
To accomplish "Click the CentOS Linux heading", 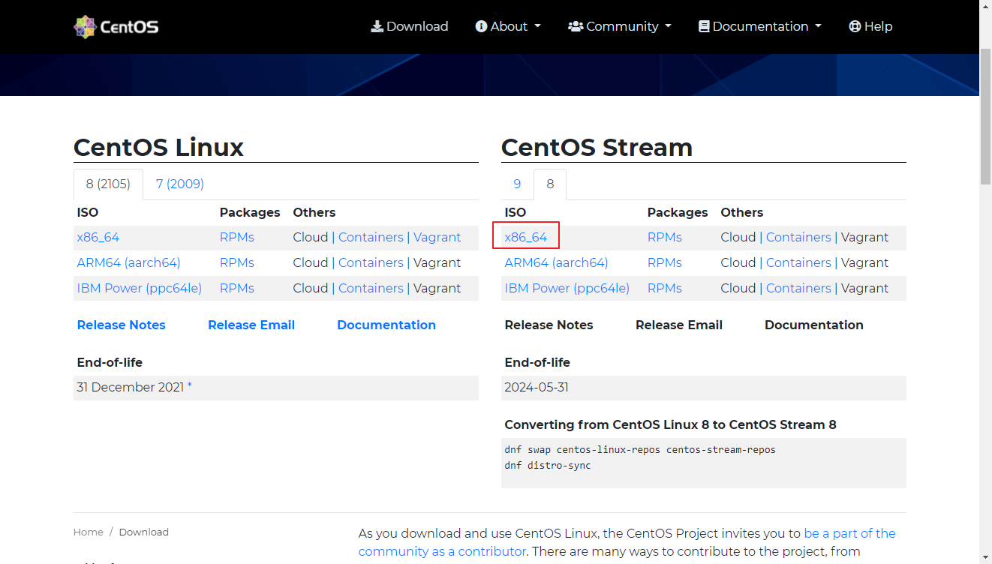I will [x=158, y=147].
